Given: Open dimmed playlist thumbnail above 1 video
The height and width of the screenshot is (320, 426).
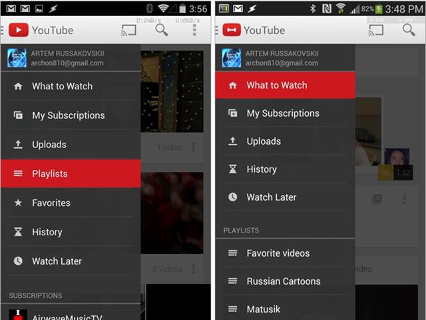Looking at the screenshot, I should pos(172,91).
